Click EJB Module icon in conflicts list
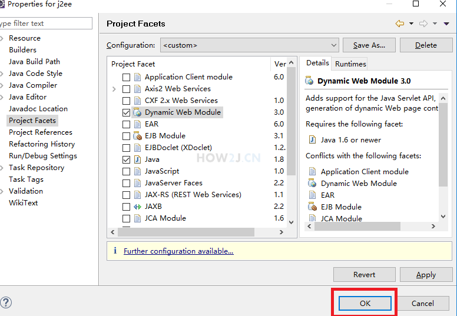Image resolution: width=457 pixels, height=316 pixels. click(312, 207)
